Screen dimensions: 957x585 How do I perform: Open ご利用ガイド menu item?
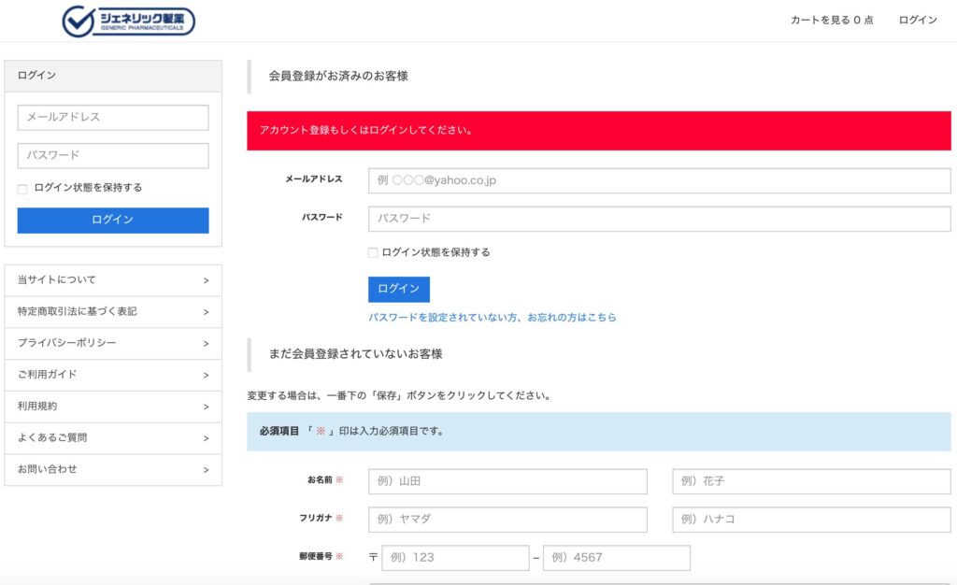pos(113,375)
